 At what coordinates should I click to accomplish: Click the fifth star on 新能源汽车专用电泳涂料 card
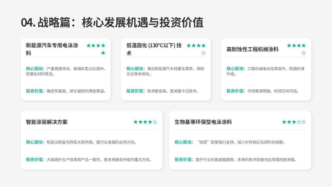coord(103,53)
